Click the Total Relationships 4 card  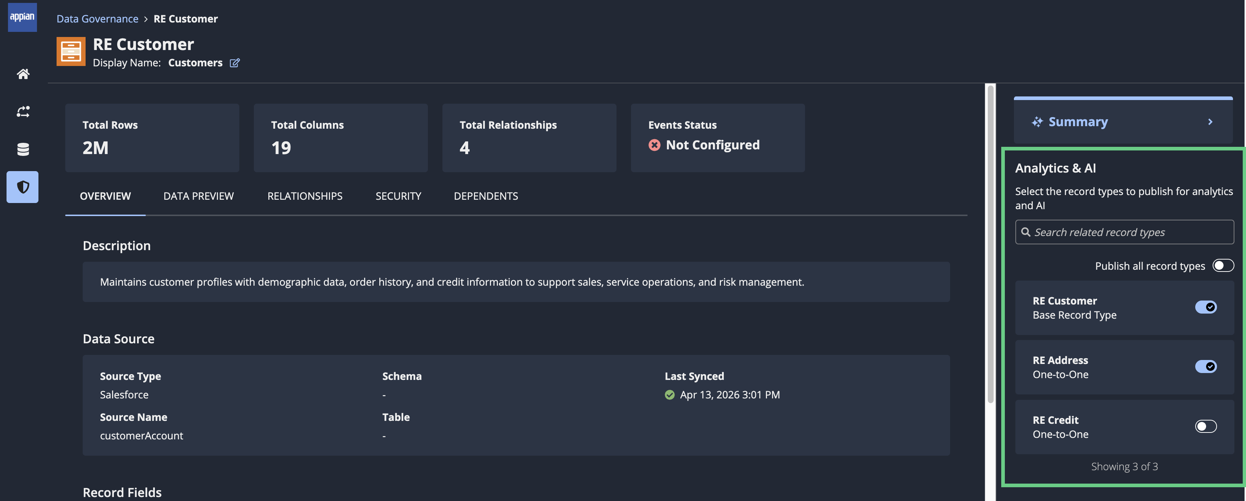coord(529,138)
